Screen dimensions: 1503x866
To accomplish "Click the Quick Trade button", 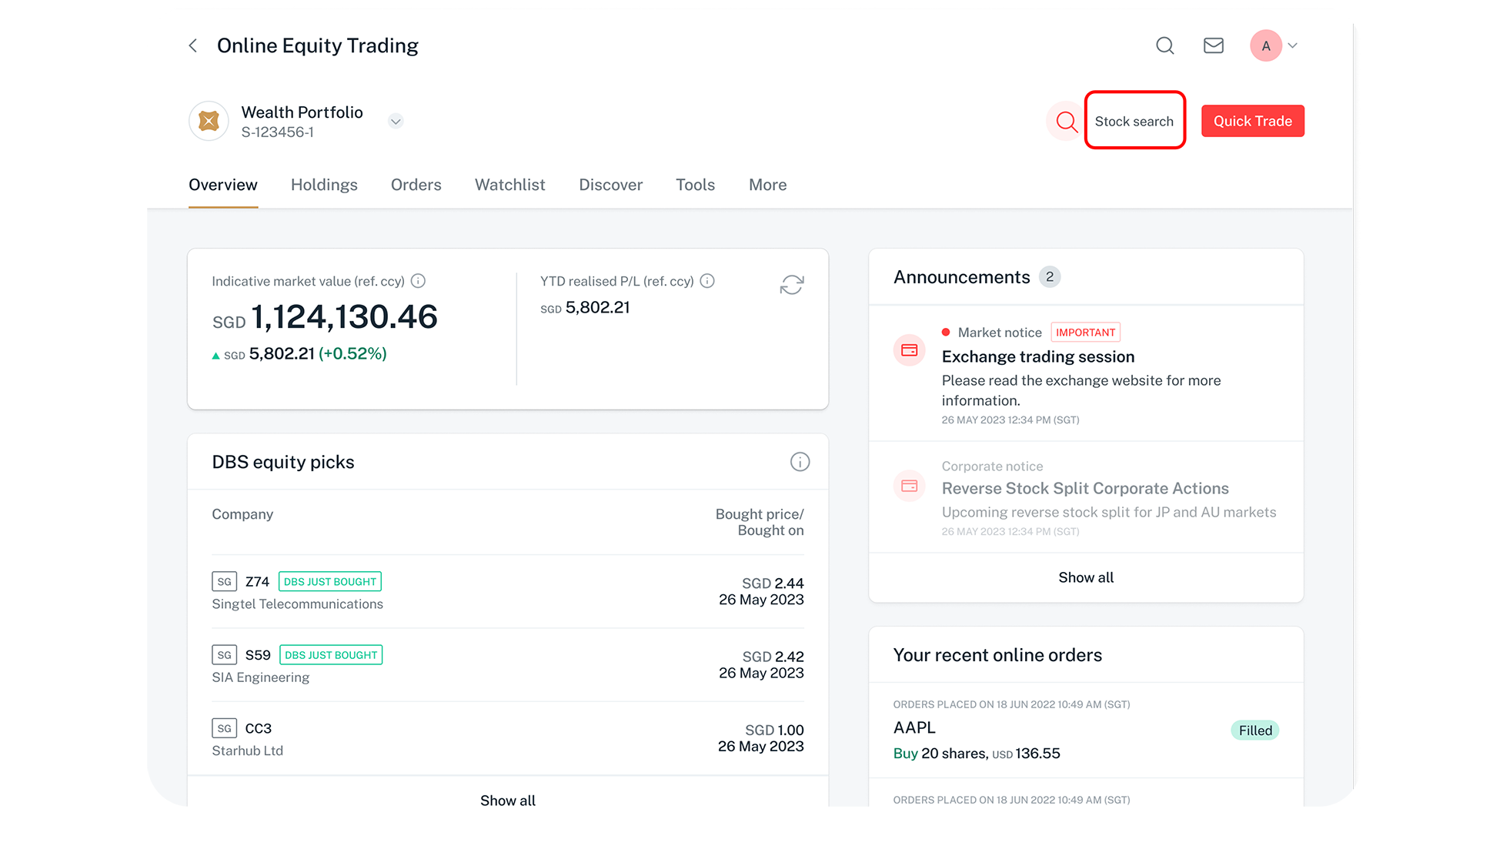I will pos(1252,121).
